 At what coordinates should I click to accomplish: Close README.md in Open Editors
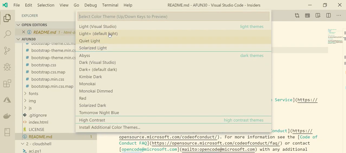[24, 32]
